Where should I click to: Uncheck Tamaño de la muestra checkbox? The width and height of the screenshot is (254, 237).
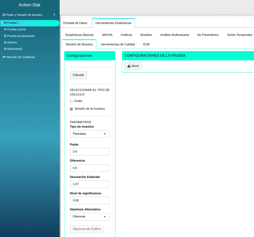click(x=71, y=109)
